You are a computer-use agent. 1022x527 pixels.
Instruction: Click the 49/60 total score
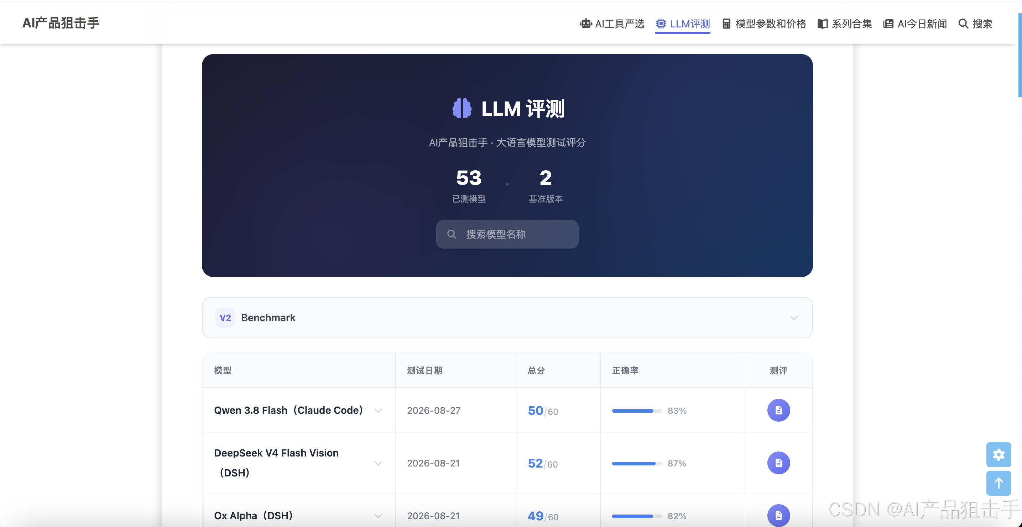tap(543, 516)
